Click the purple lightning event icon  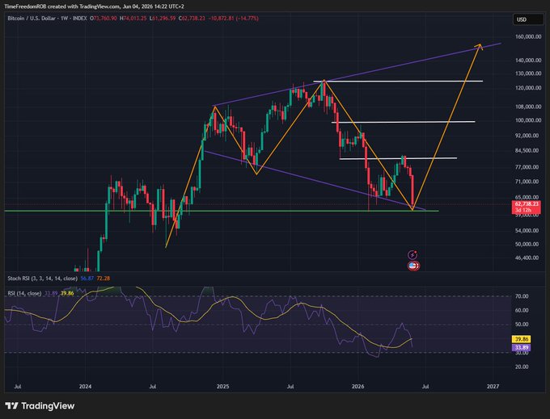[x=412, y=255]
